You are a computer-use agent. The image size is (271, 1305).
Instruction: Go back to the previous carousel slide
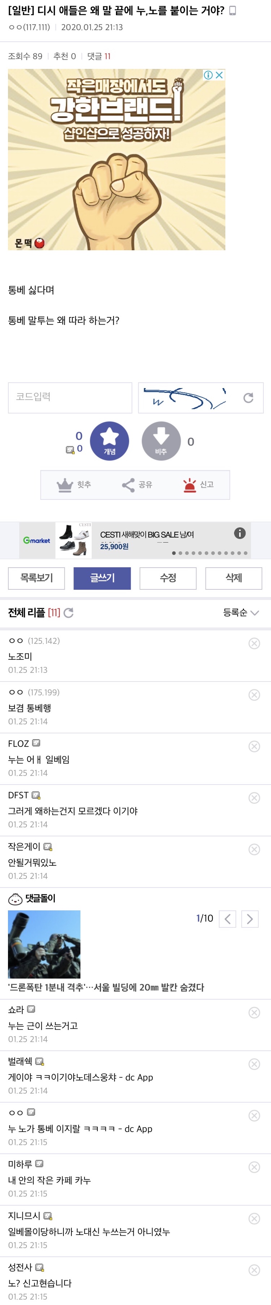pos(228,919)
